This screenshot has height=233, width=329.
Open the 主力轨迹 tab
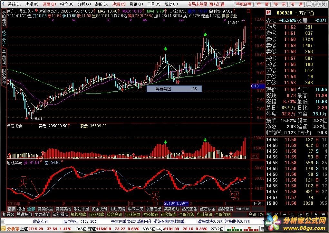[x=42, y=215]
